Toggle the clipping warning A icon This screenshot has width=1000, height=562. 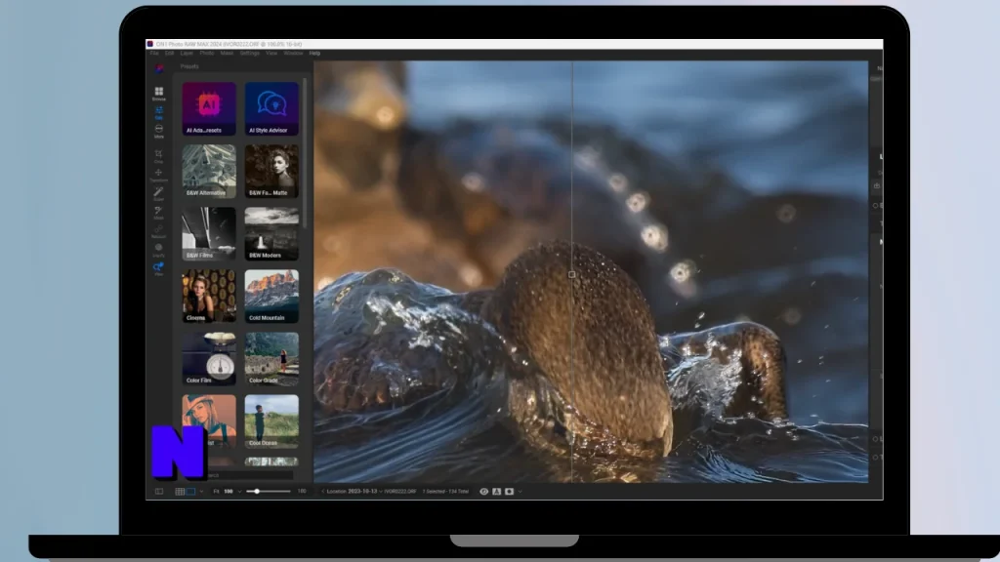click(x=496, y=492)
